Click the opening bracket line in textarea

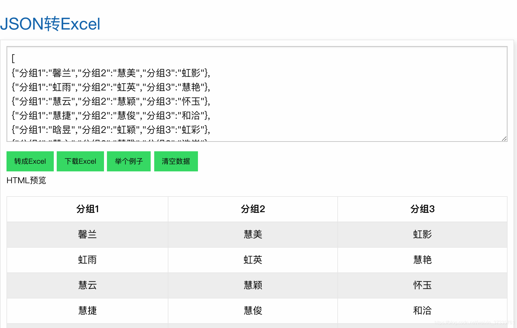(13, 59)
